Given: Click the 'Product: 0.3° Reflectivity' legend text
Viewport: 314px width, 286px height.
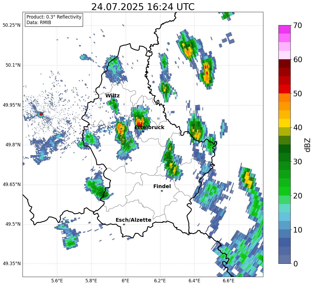Looking at the screenshot, I should (54, 17).
